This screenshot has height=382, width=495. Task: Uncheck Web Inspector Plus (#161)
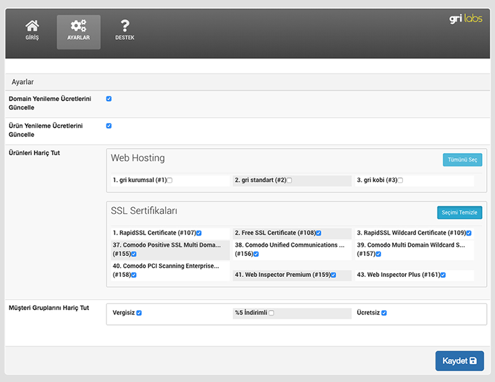[x=443, y=275]
